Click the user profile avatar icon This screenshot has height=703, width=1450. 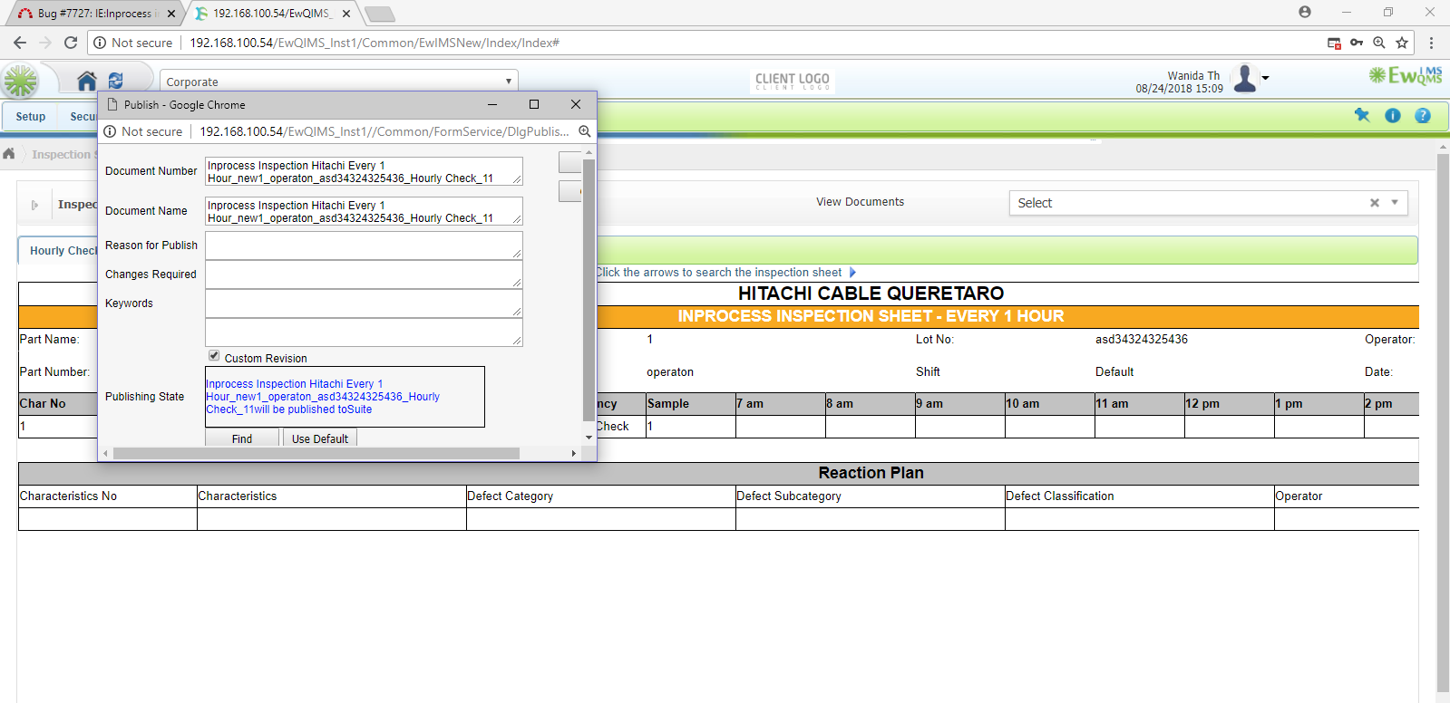pos(1245,79)
